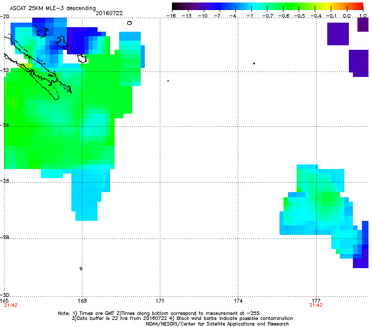This screenshot has height=327, width=372.
Task: Click the -0.1 color scale label
Action: 331,16
